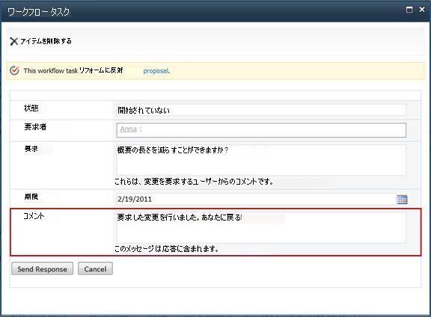Click the 期限 date field 2/19/2011

tap(256, 199)
